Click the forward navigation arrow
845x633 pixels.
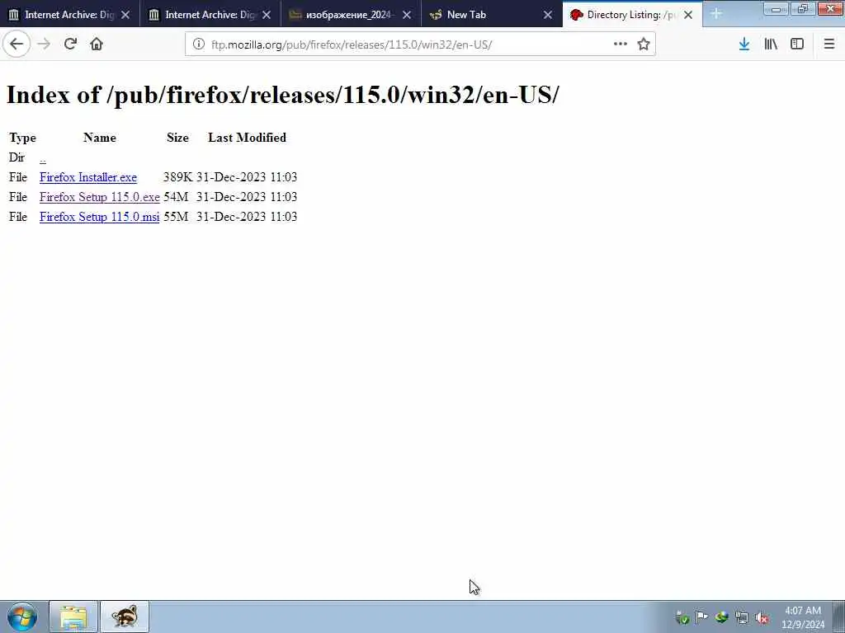click(x=44, y=45)
